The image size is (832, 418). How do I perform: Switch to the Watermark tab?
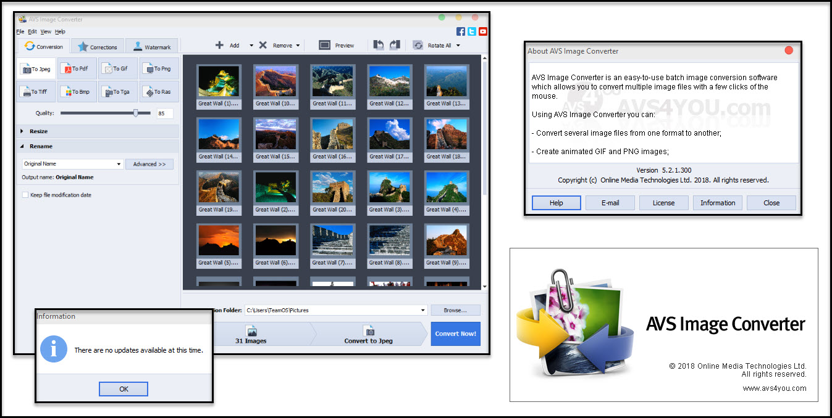click(152, 46)
